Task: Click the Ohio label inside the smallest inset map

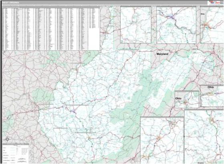Action: (x=178, y=98)
